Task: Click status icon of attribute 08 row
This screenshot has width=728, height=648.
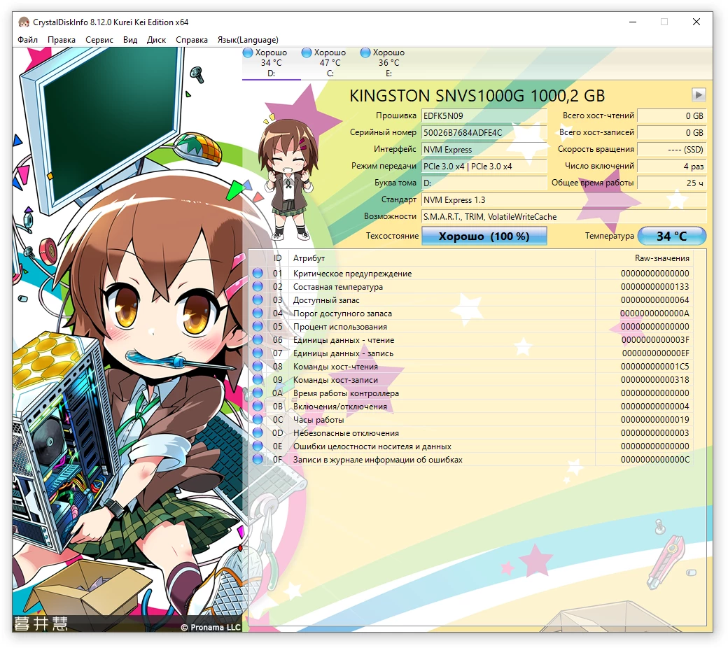Action: click(258, 366)
